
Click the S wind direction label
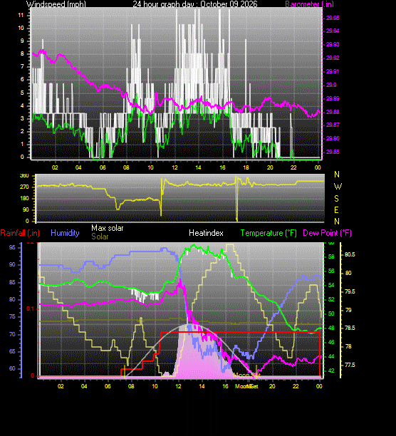click(337, 199)
